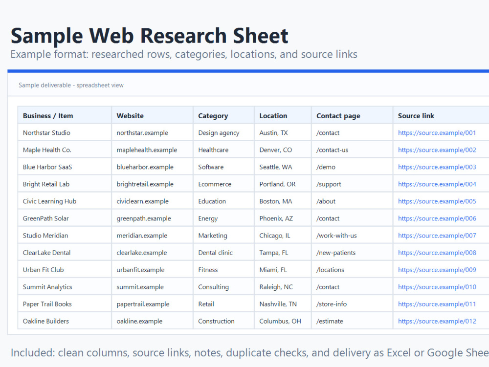Open source link ending in 002
This screenshot has height=367, width=489.
437,150
